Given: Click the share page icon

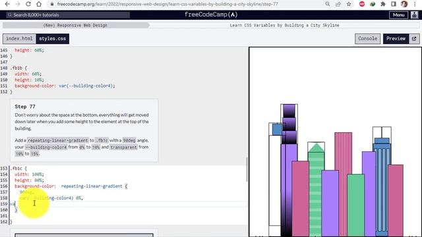Looking at the screenshot, I should [x=338, y=4].
